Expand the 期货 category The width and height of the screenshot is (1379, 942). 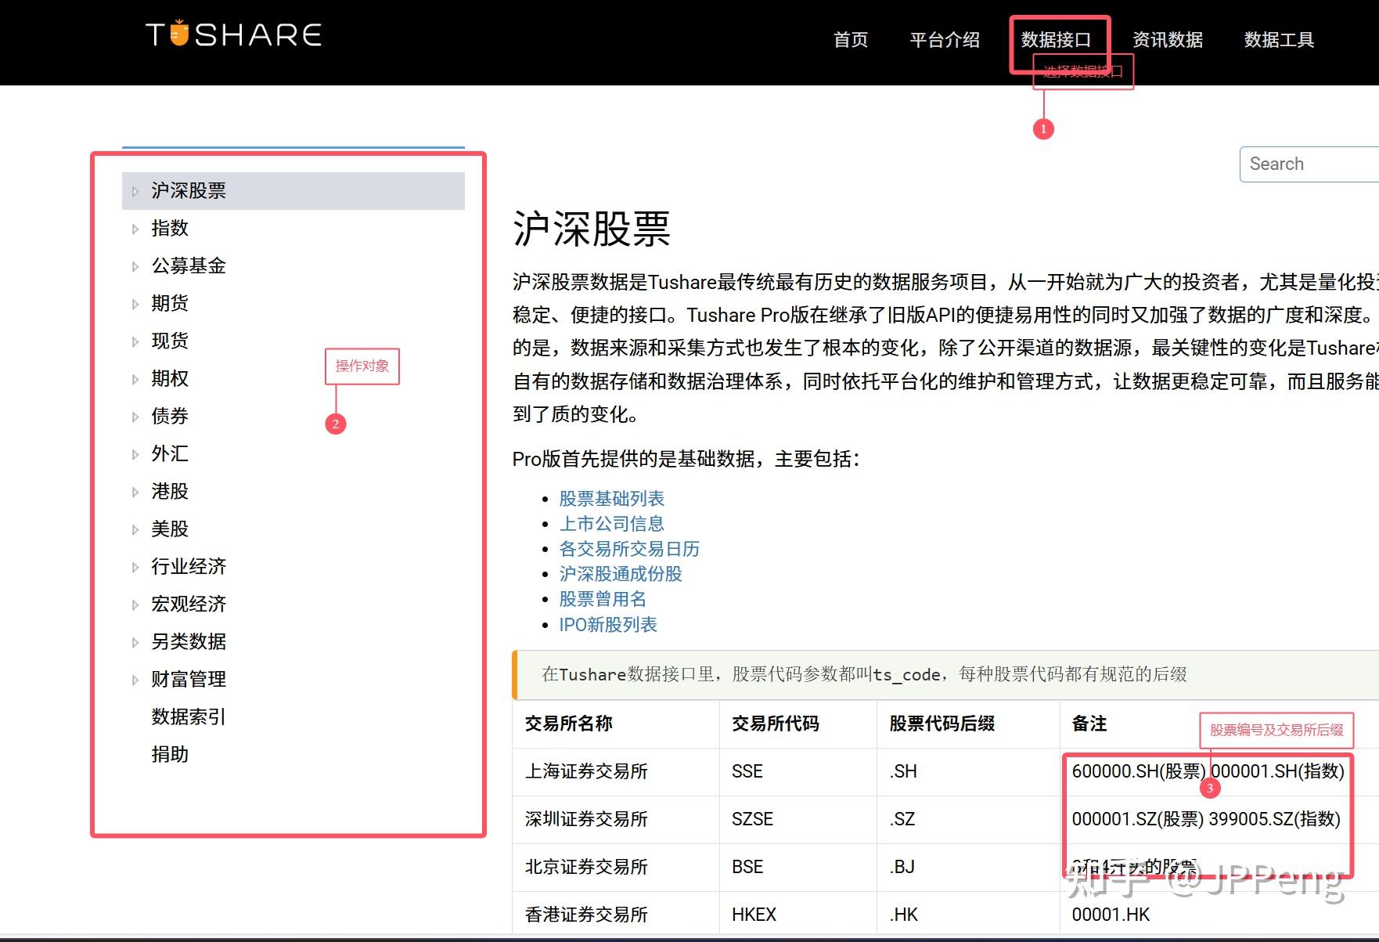[x=169, y=303]
